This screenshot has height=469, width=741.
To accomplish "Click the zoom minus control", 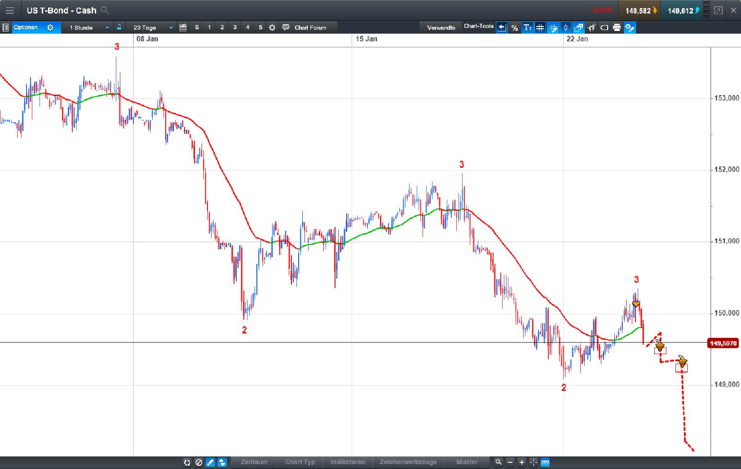I will pyautogui.click(x=510, y=462).
